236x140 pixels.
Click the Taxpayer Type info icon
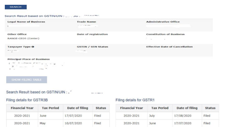pyautogui.click(x=33, y=47)
